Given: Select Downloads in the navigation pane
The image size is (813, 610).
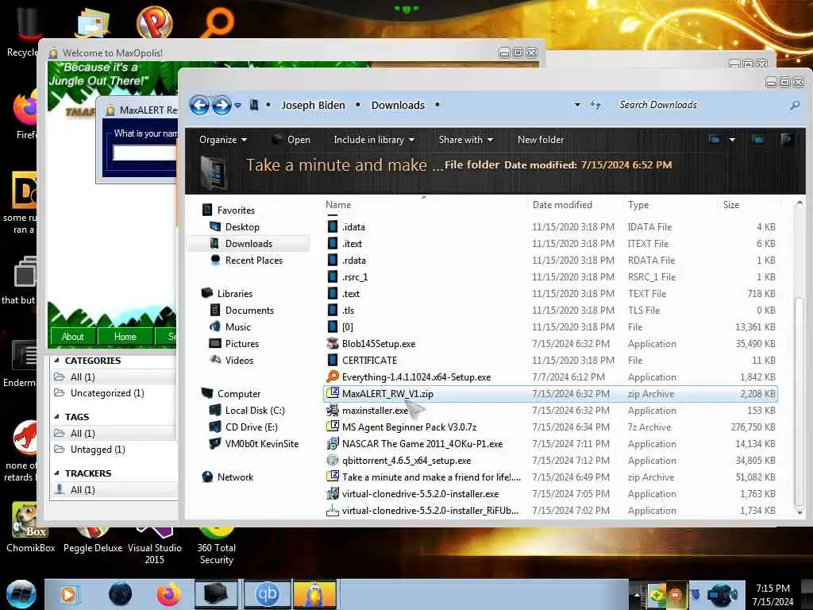Looking at the screenshot, I should coord(249,244).
